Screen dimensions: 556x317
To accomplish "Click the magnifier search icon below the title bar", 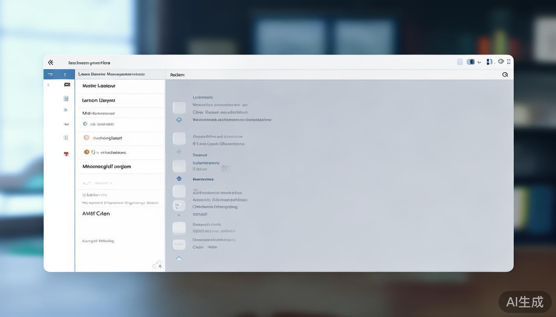I will pos(505,75).
